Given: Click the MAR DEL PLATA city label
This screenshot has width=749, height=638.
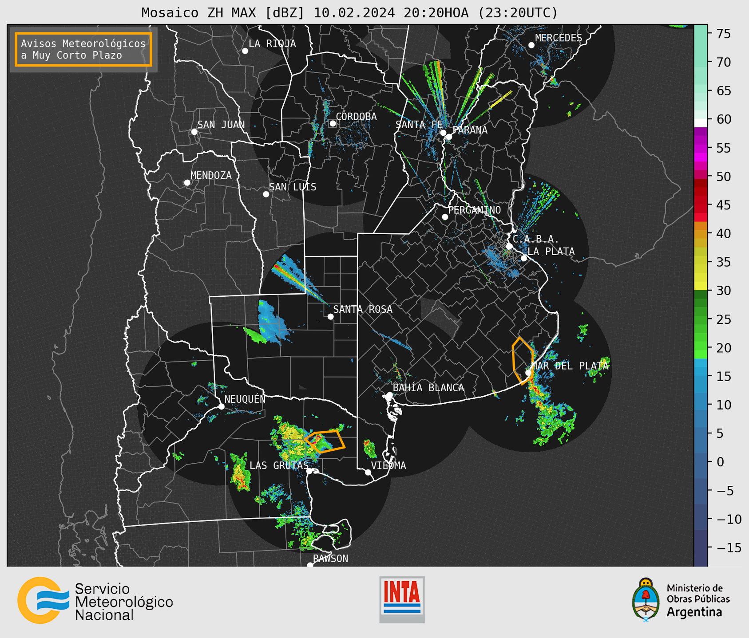Looking at the screenshot, I should click(570, 366).
